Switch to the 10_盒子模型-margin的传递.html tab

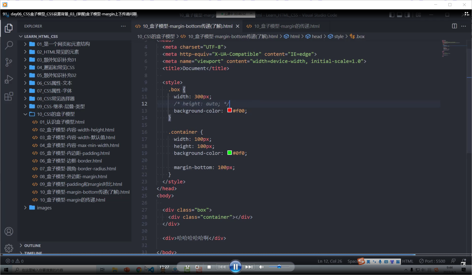tap(286, 26)
